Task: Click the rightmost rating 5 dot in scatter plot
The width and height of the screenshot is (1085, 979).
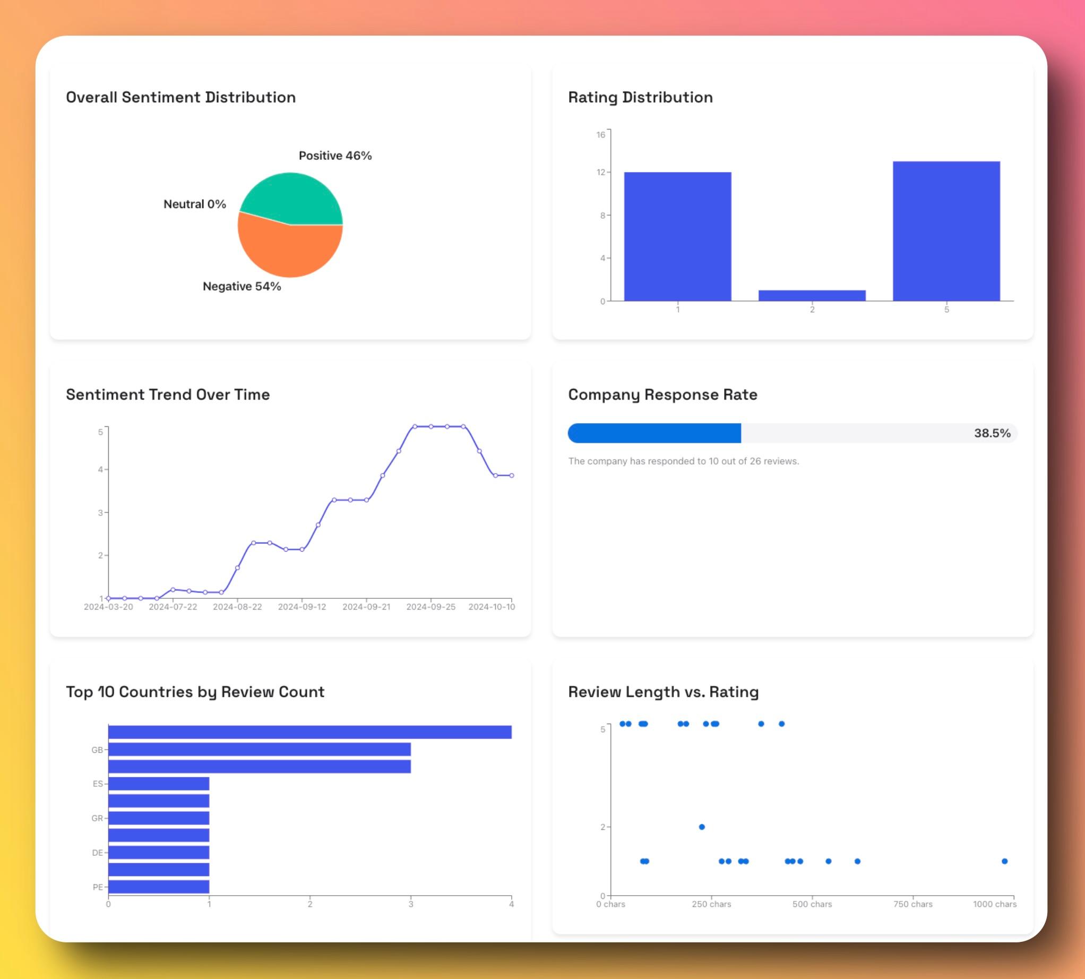Action: click(781, 724)
